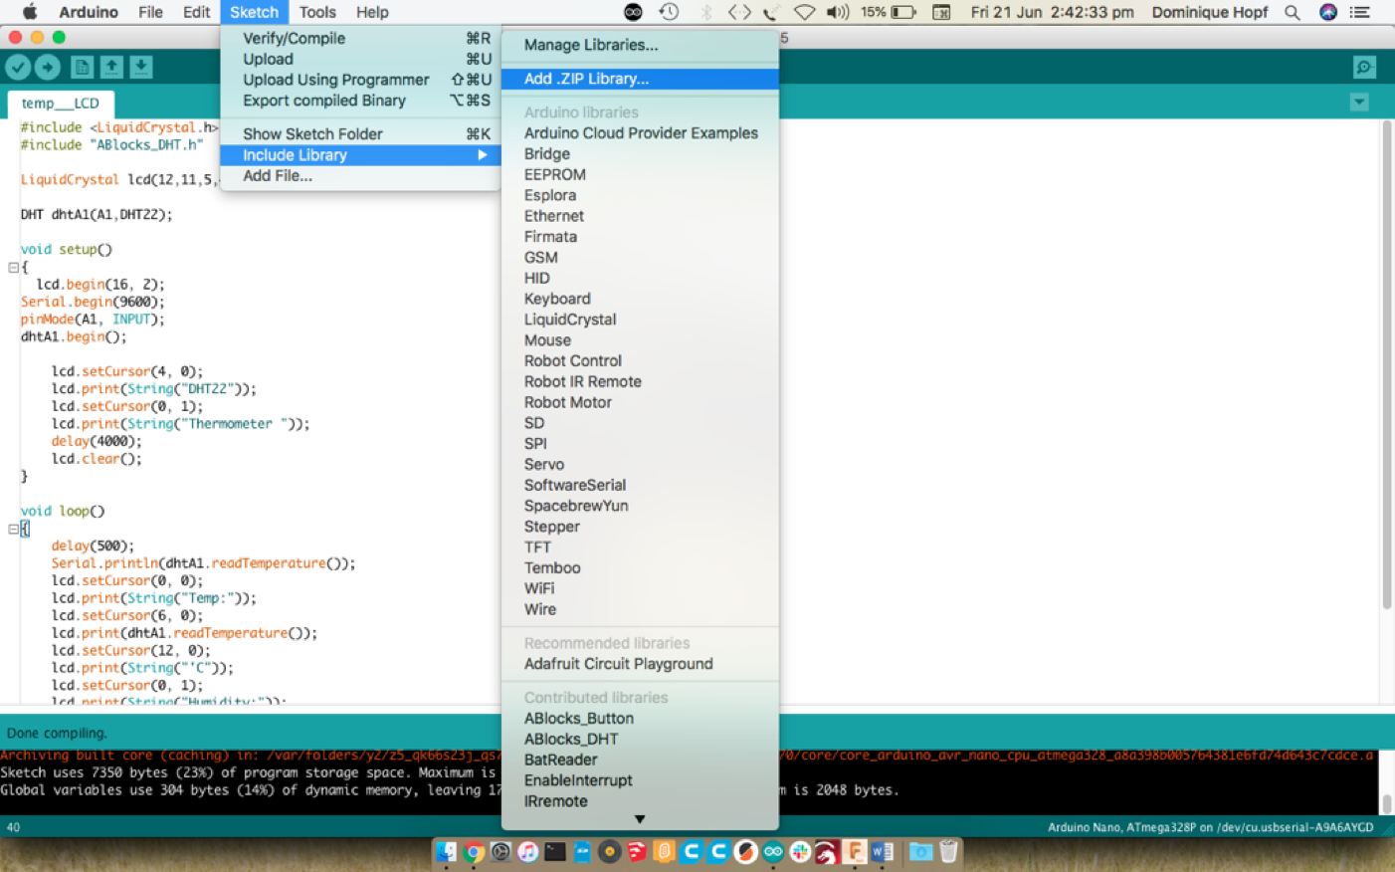
Task: Open the File menu
Action: (x=150, y=12)
